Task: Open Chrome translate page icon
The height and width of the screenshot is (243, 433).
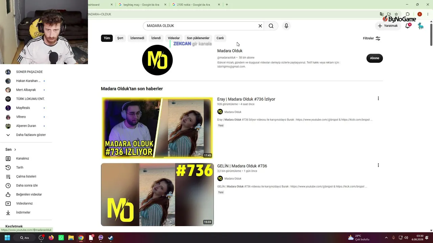Action: click(x=382, y=14)
